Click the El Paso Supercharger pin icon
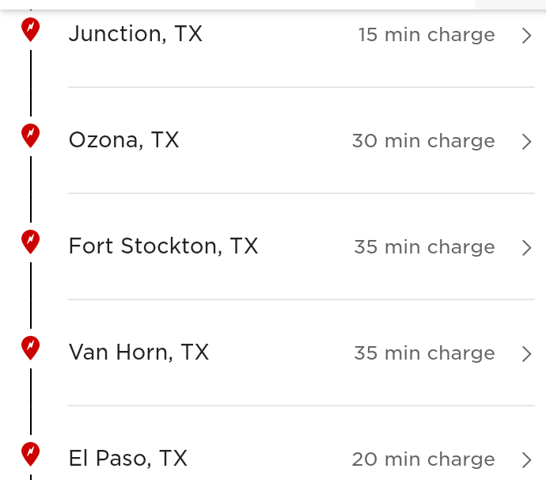 click(x=30, y=454)
